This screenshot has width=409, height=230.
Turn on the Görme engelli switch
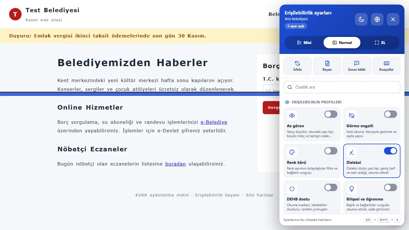[391, 114]
